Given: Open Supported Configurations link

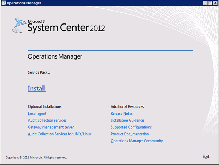Looking at the screenshot, I should click(x=131, y=127).
